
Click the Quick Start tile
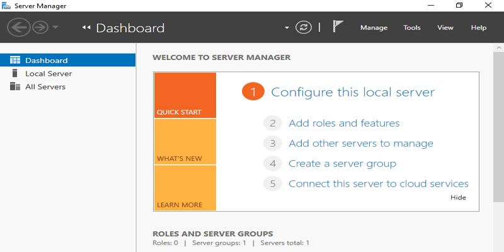point(185,95)
